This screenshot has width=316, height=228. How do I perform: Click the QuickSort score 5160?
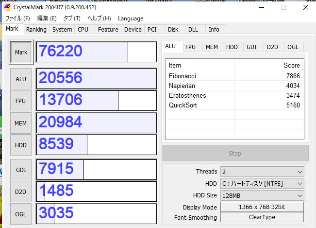click(293, 105)
